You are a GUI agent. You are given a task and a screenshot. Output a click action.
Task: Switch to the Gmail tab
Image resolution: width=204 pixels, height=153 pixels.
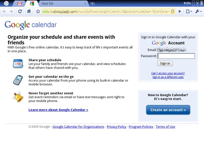[x=19, y=4]
